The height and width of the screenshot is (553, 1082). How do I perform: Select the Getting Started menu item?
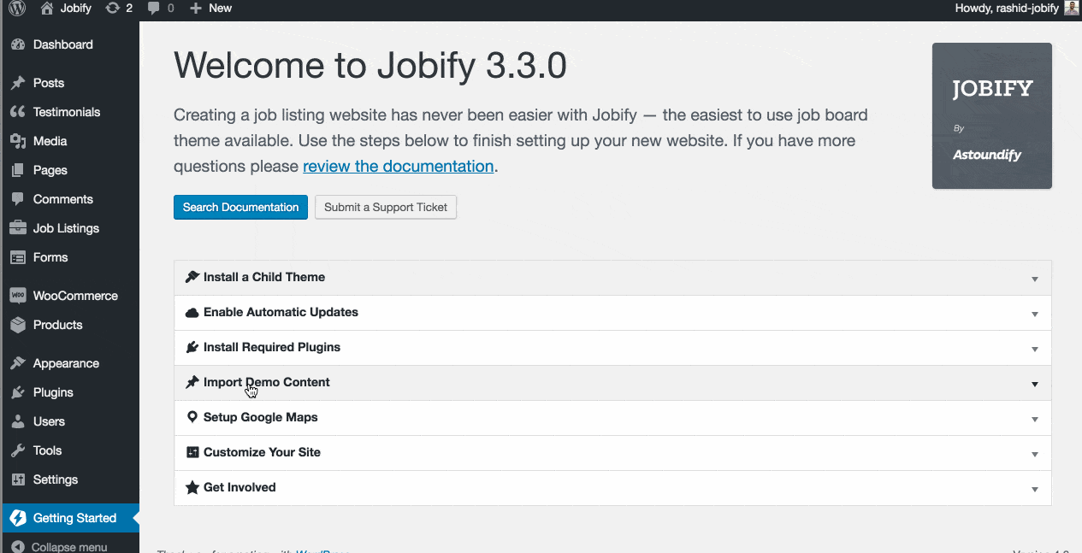click(69, 518)
